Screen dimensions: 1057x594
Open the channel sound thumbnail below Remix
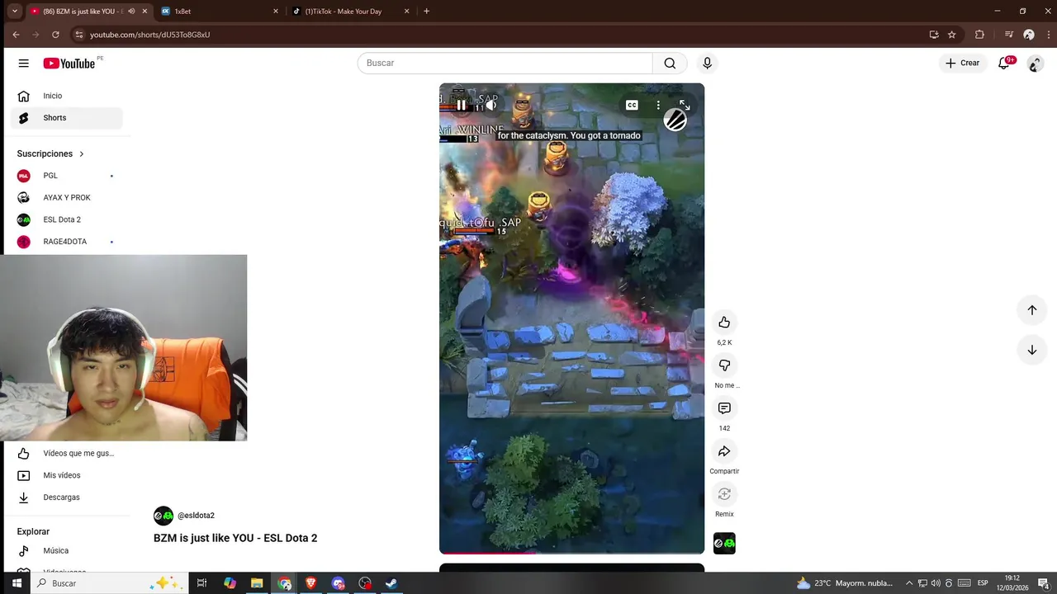point(724,543)
